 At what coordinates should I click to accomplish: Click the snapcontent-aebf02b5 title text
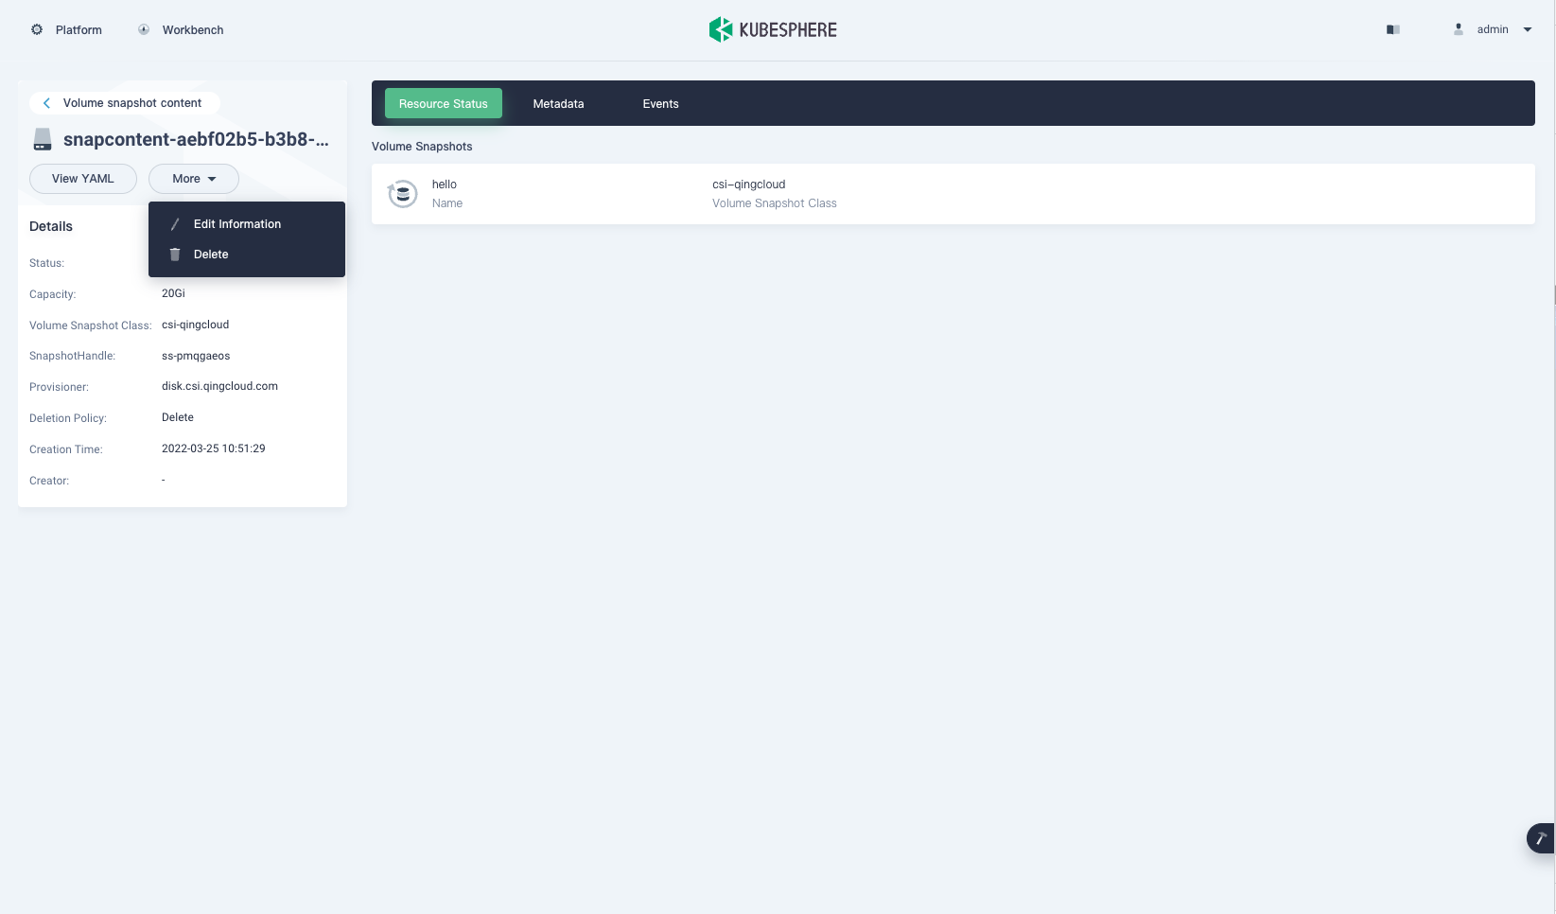coord(195,139)
